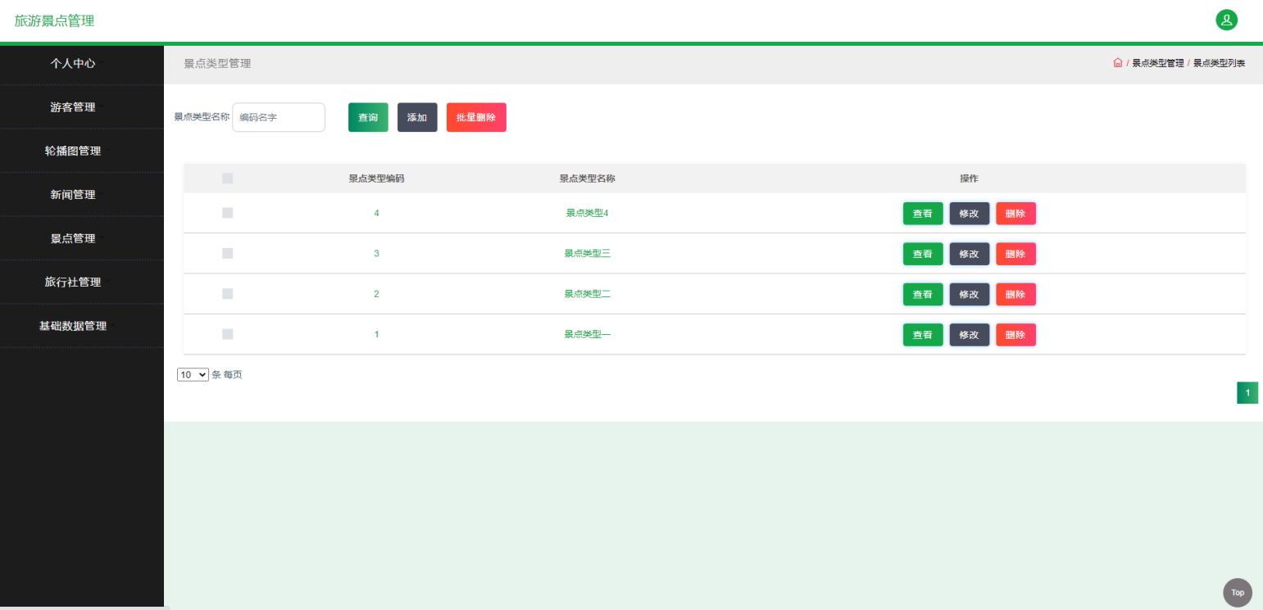Click the 批量删除 batch delete button

476,117
